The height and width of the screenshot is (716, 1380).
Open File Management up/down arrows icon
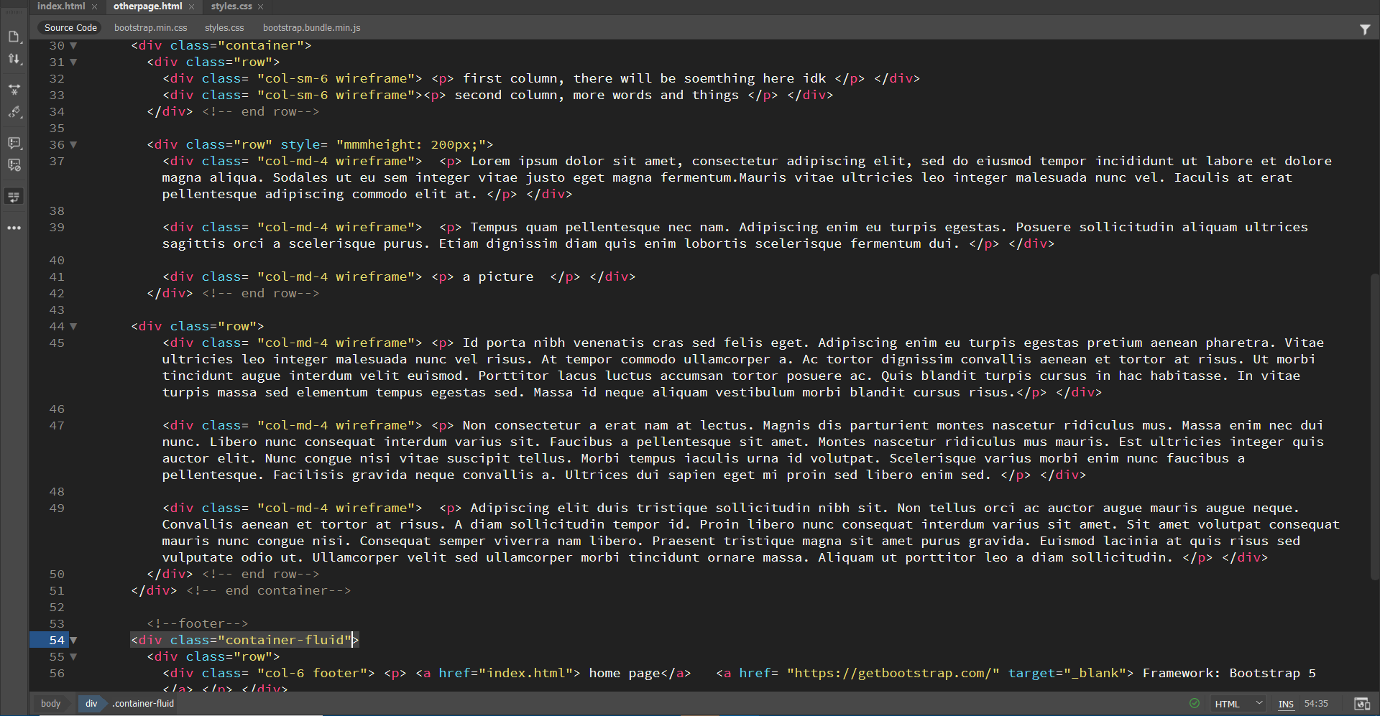(14, 59)
